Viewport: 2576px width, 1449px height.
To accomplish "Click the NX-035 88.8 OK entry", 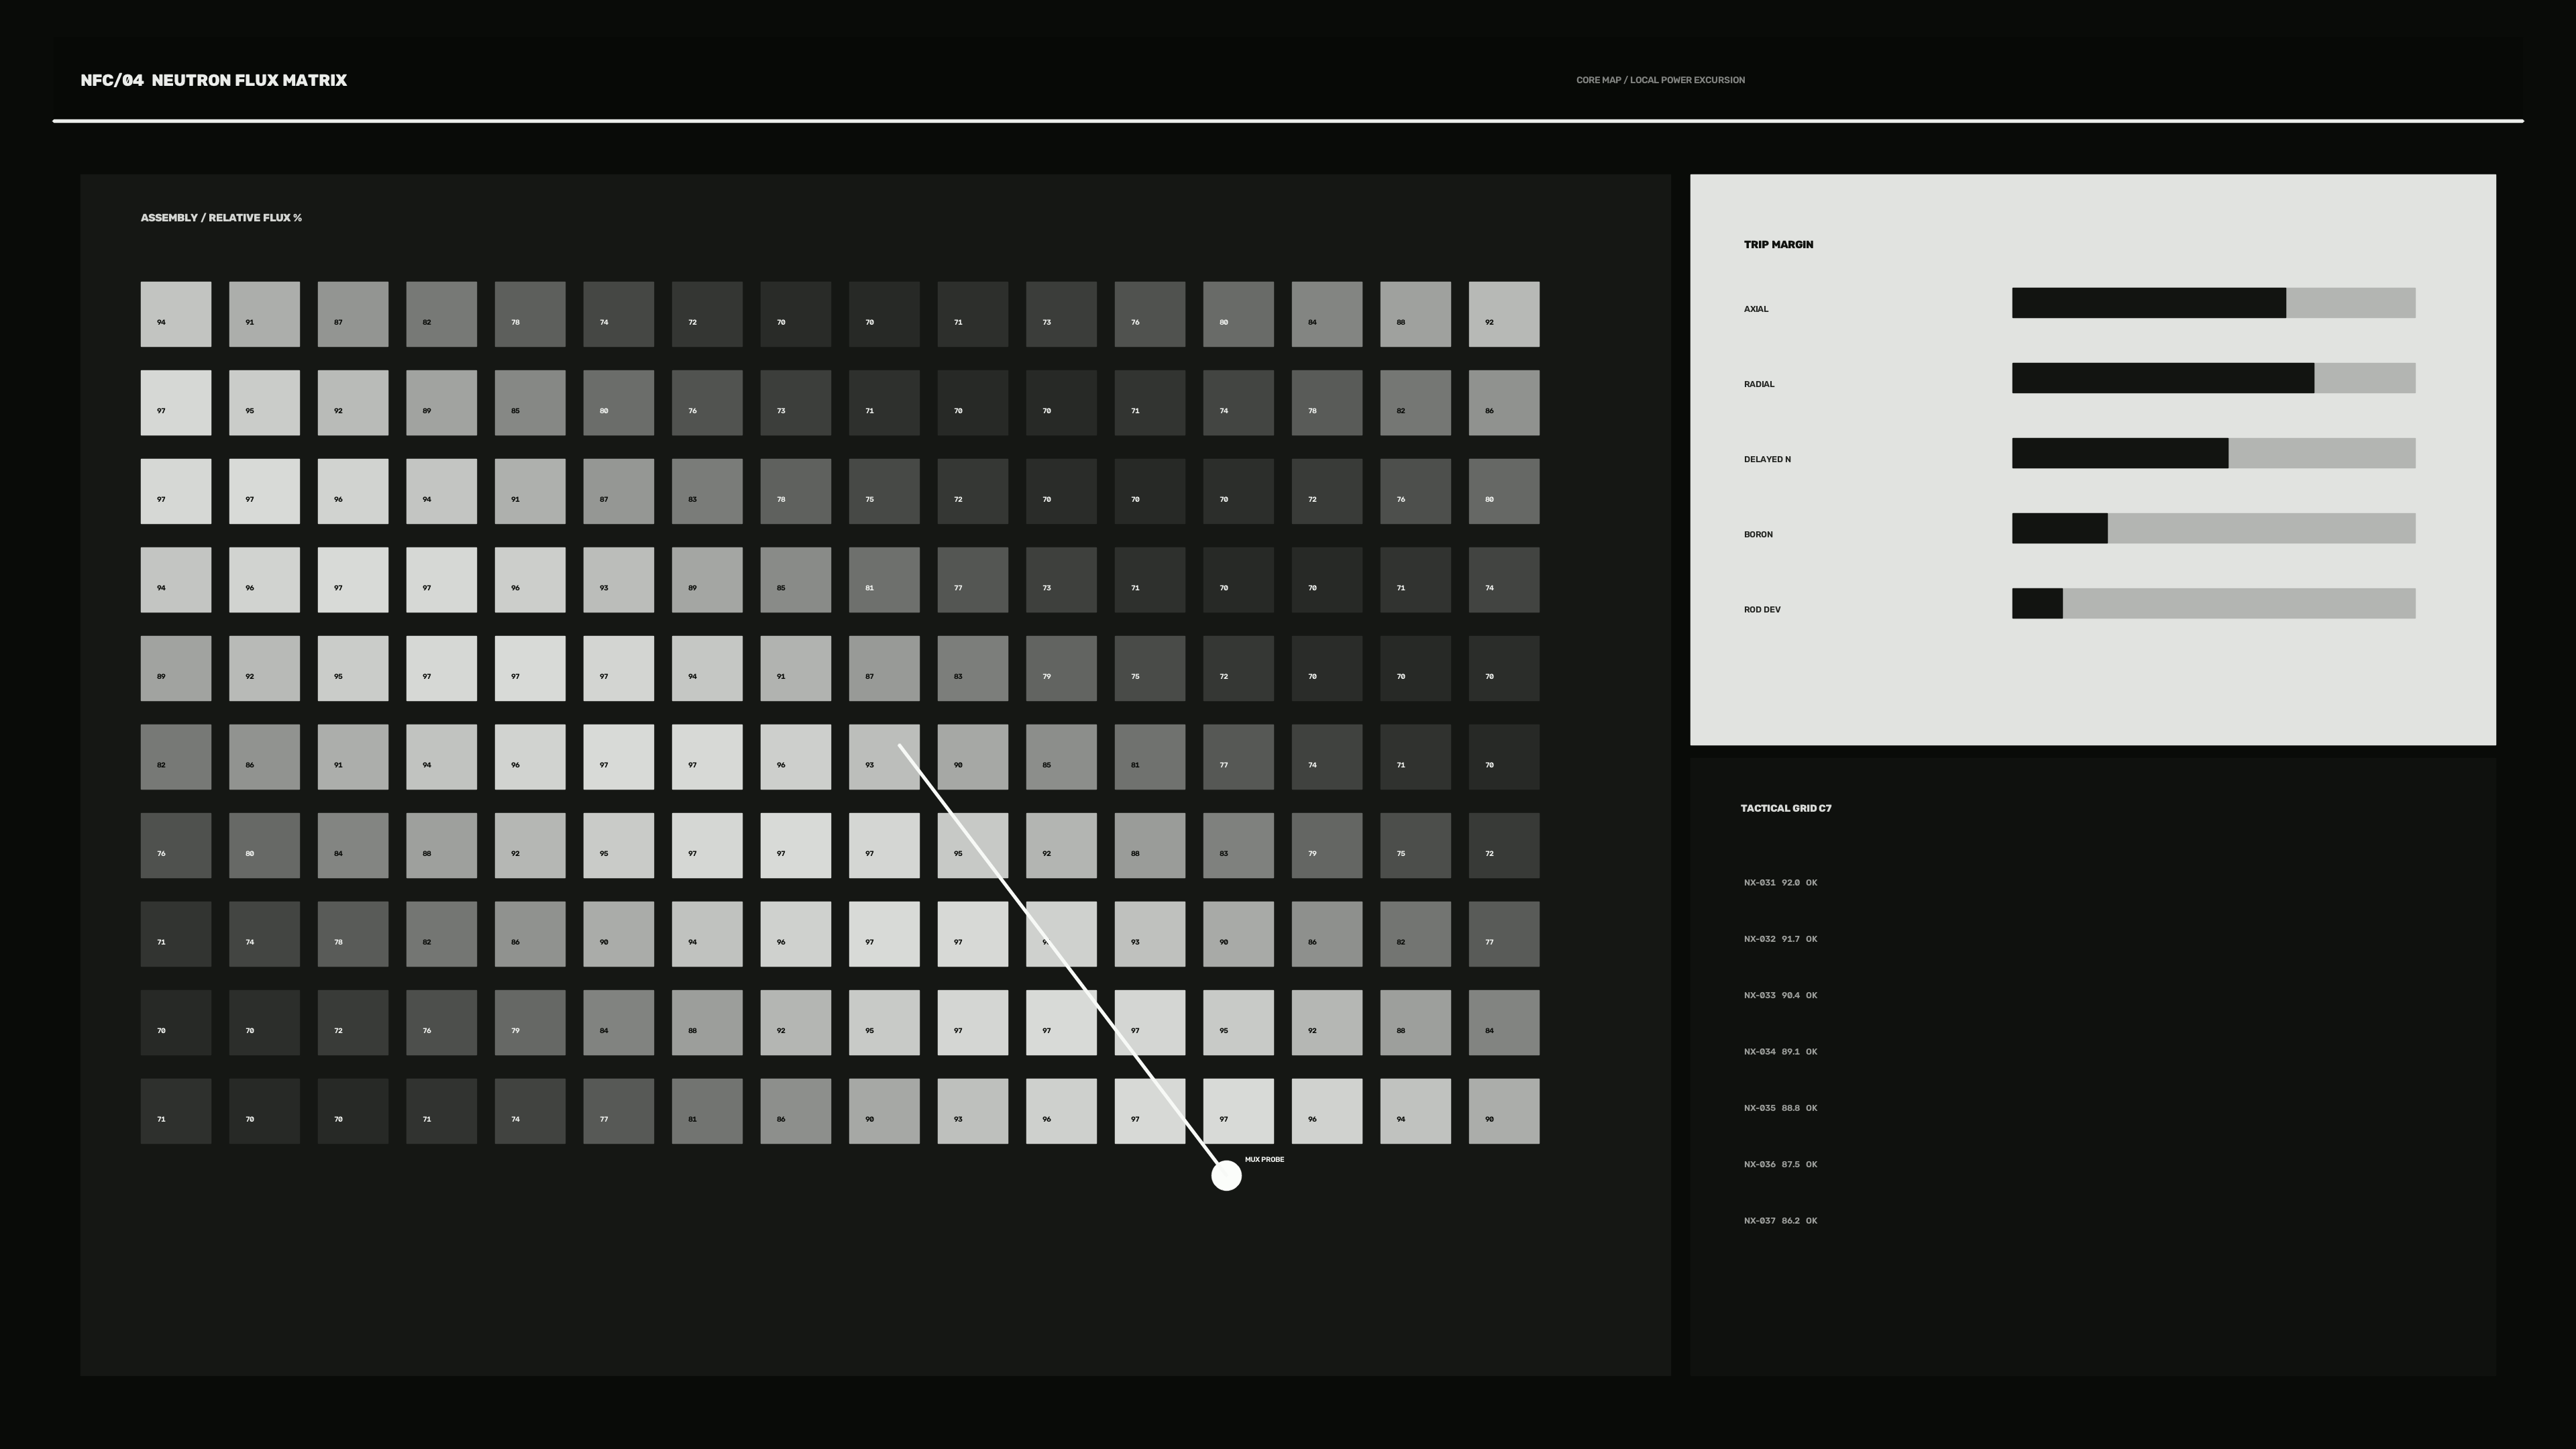I will coord(1780,1108).
